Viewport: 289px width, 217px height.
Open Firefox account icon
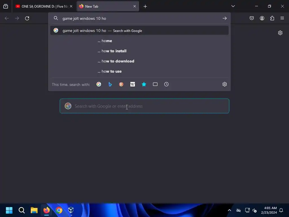coord(262,18)
